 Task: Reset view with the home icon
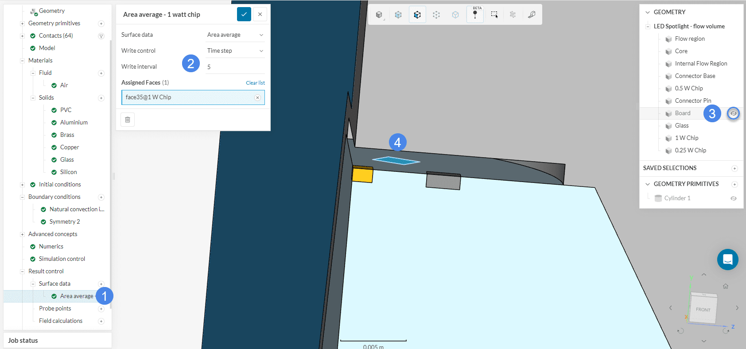click(726, 286)
